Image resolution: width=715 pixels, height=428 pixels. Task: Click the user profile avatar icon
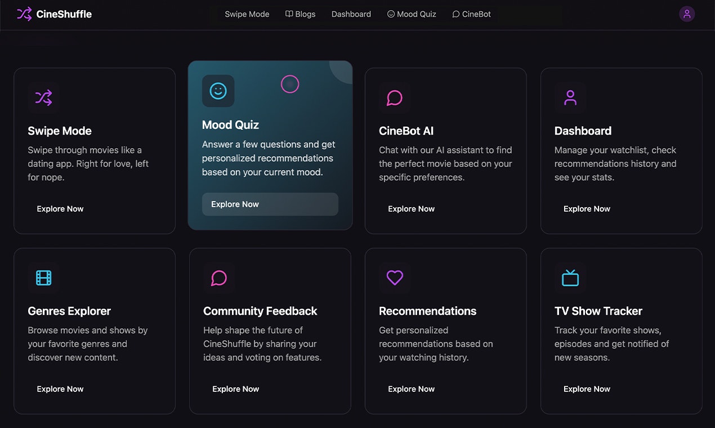686,14
